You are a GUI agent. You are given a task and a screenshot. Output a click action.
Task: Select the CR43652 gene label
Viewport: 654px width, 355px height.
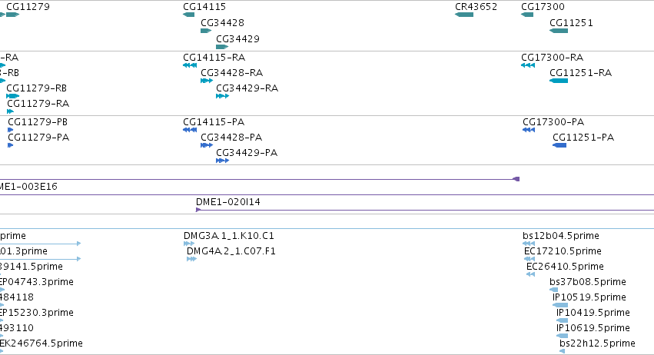click(476, 7)
